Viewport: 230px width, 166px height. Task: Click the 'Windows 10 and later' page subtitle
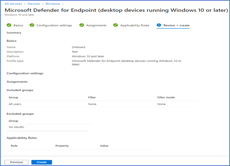[19, 15]
